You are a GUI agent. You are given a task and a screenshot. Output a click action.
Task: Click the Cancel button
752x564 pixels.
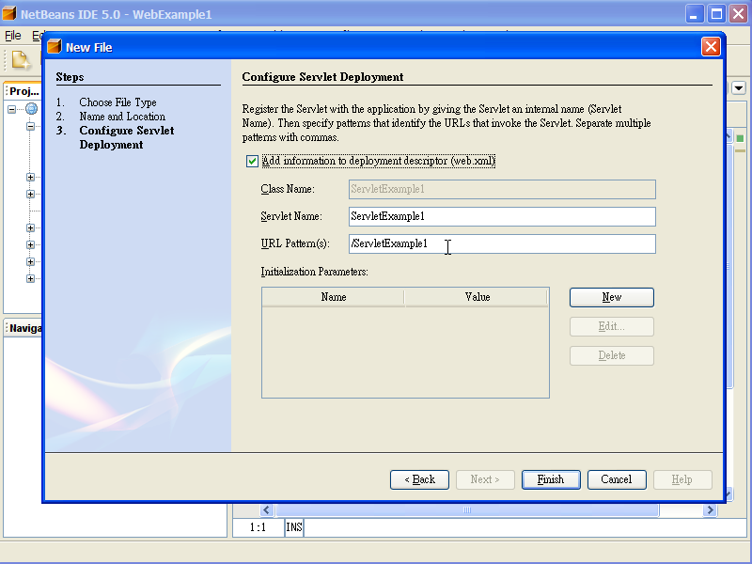tap(617, 479)
